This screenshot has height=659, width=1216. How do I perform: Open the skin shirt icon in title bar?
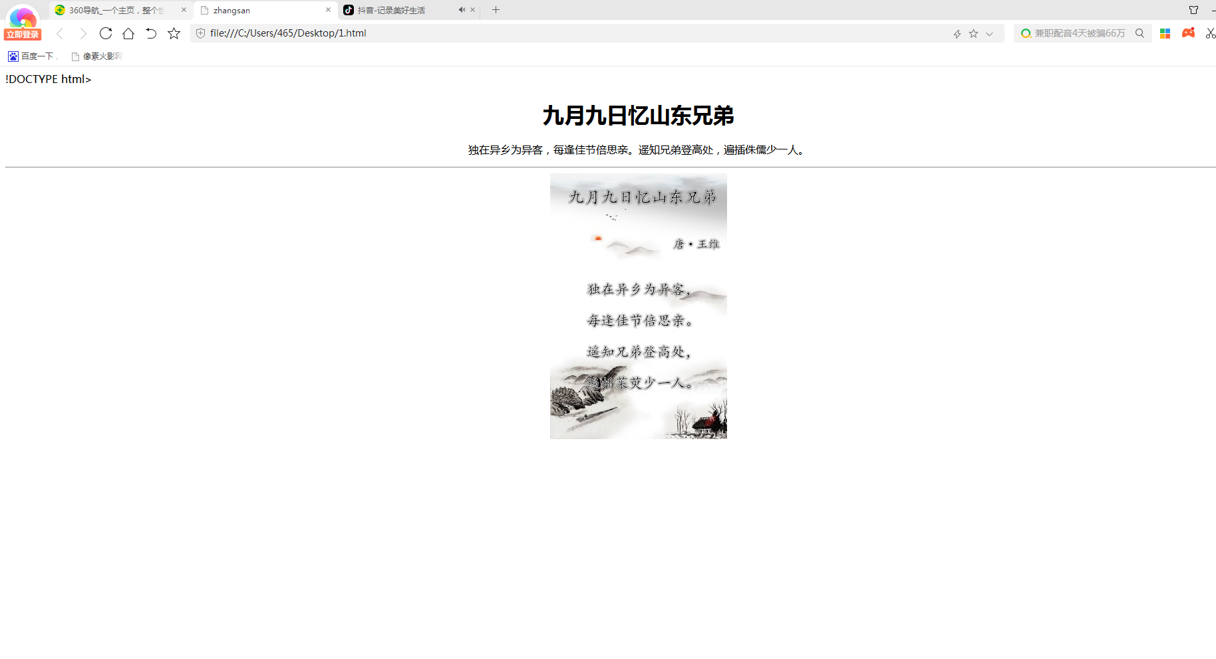(x=1193, y=10)
